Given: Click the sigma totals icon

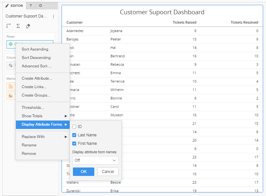Looking at the screenshot, I should [x=18, y=26].
